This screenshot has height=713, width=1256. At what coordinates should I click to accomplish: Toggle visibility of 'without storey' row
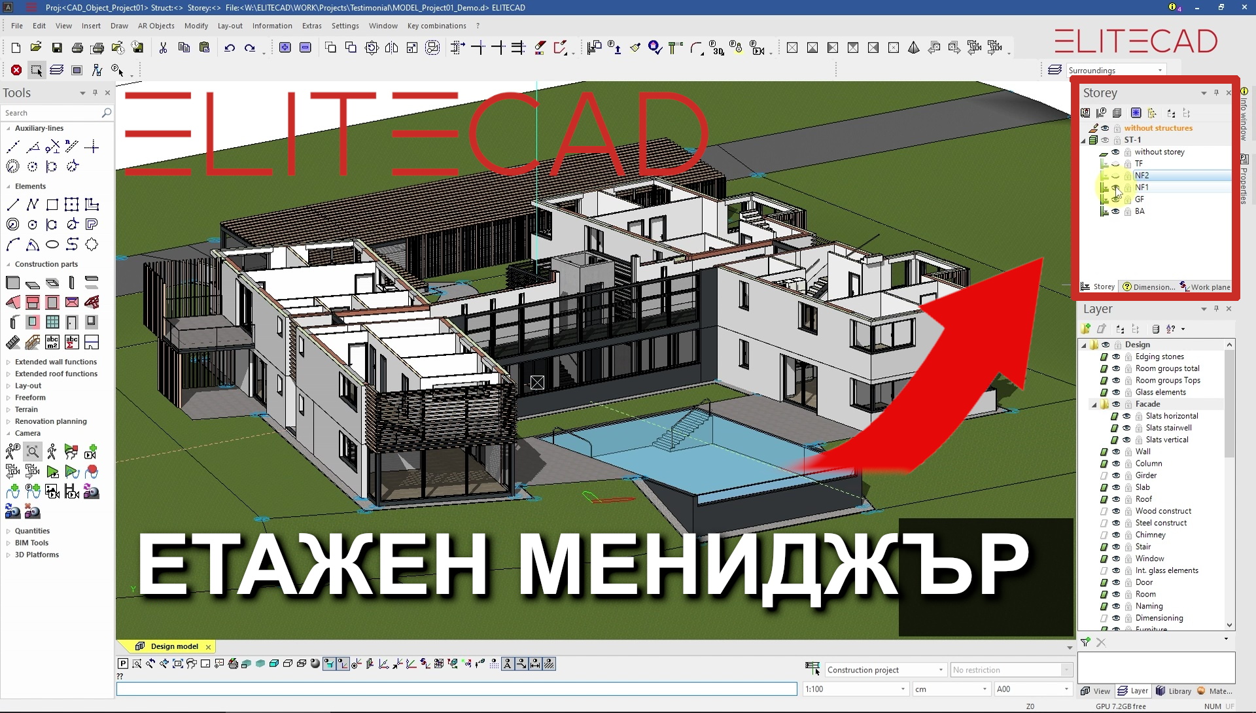click(1116, 152)
